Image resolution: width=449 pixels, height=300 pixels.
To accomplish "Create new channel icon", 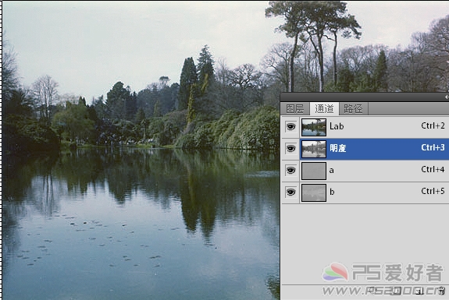I will [x=420, y=291].
